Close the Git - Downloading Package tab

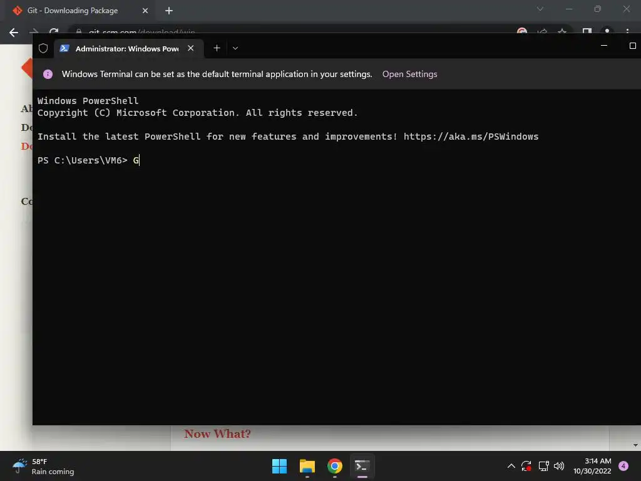[145, 11]
